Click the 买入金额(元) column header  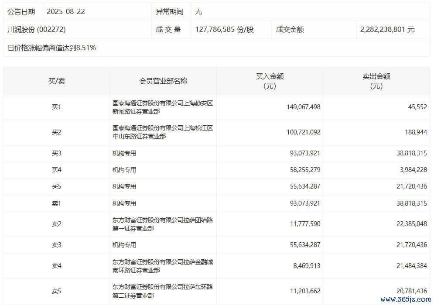pos(270,81)
